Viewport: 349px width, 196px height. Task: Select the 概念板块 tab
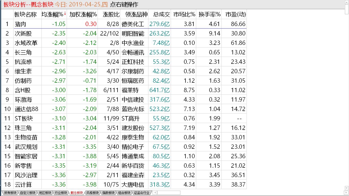[x=77, y=193]
